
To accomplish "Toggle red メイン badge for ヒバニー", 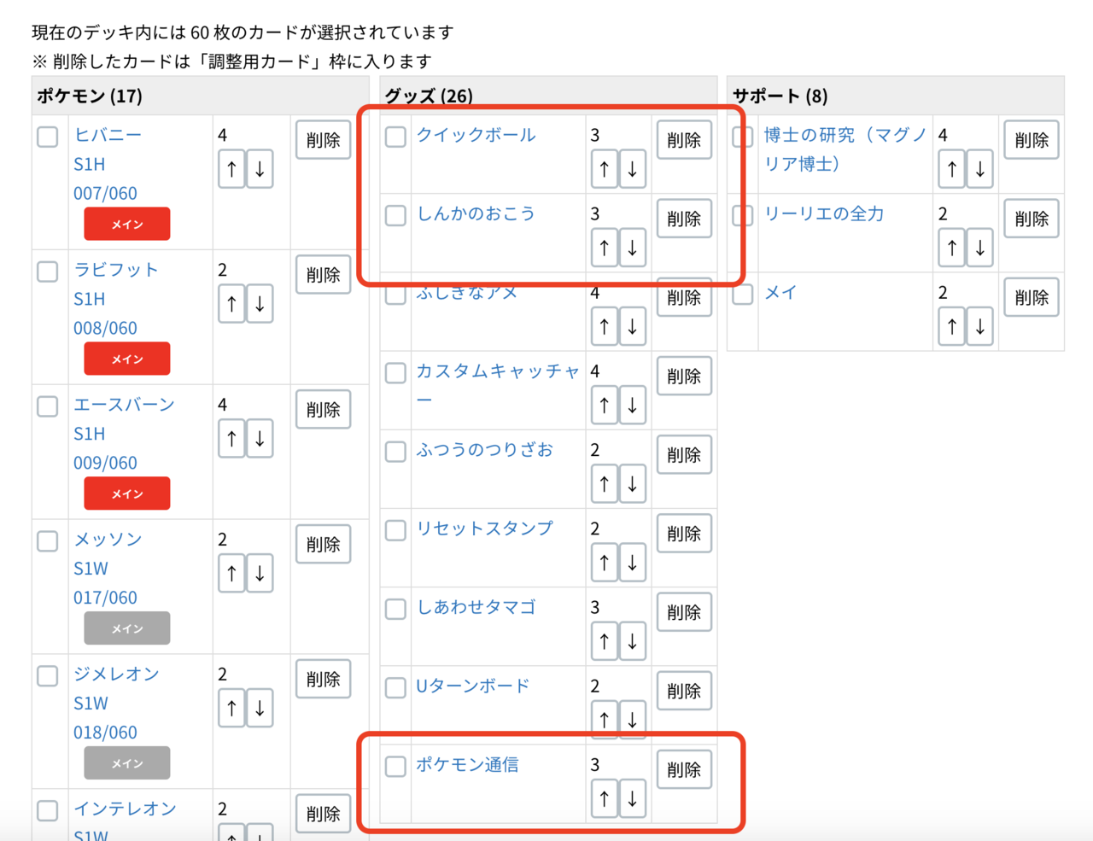I will (126, 224).
